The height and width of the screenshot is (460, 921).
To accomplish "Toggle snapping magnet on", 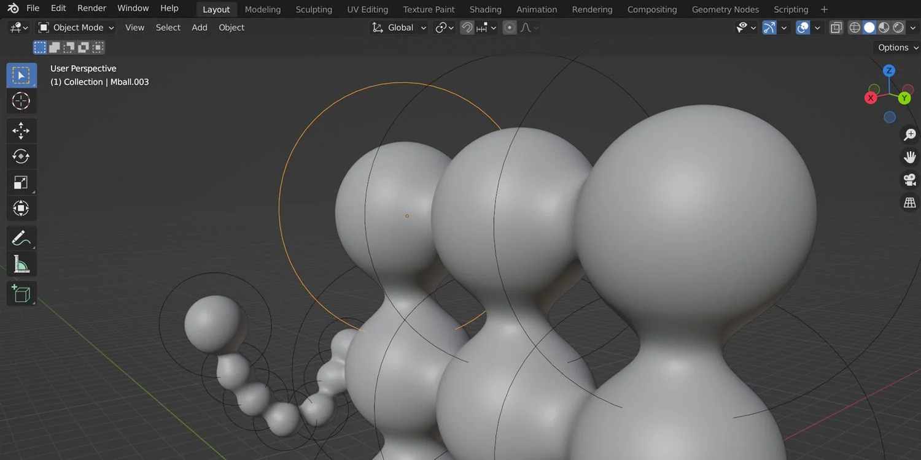I will (467, 28).
